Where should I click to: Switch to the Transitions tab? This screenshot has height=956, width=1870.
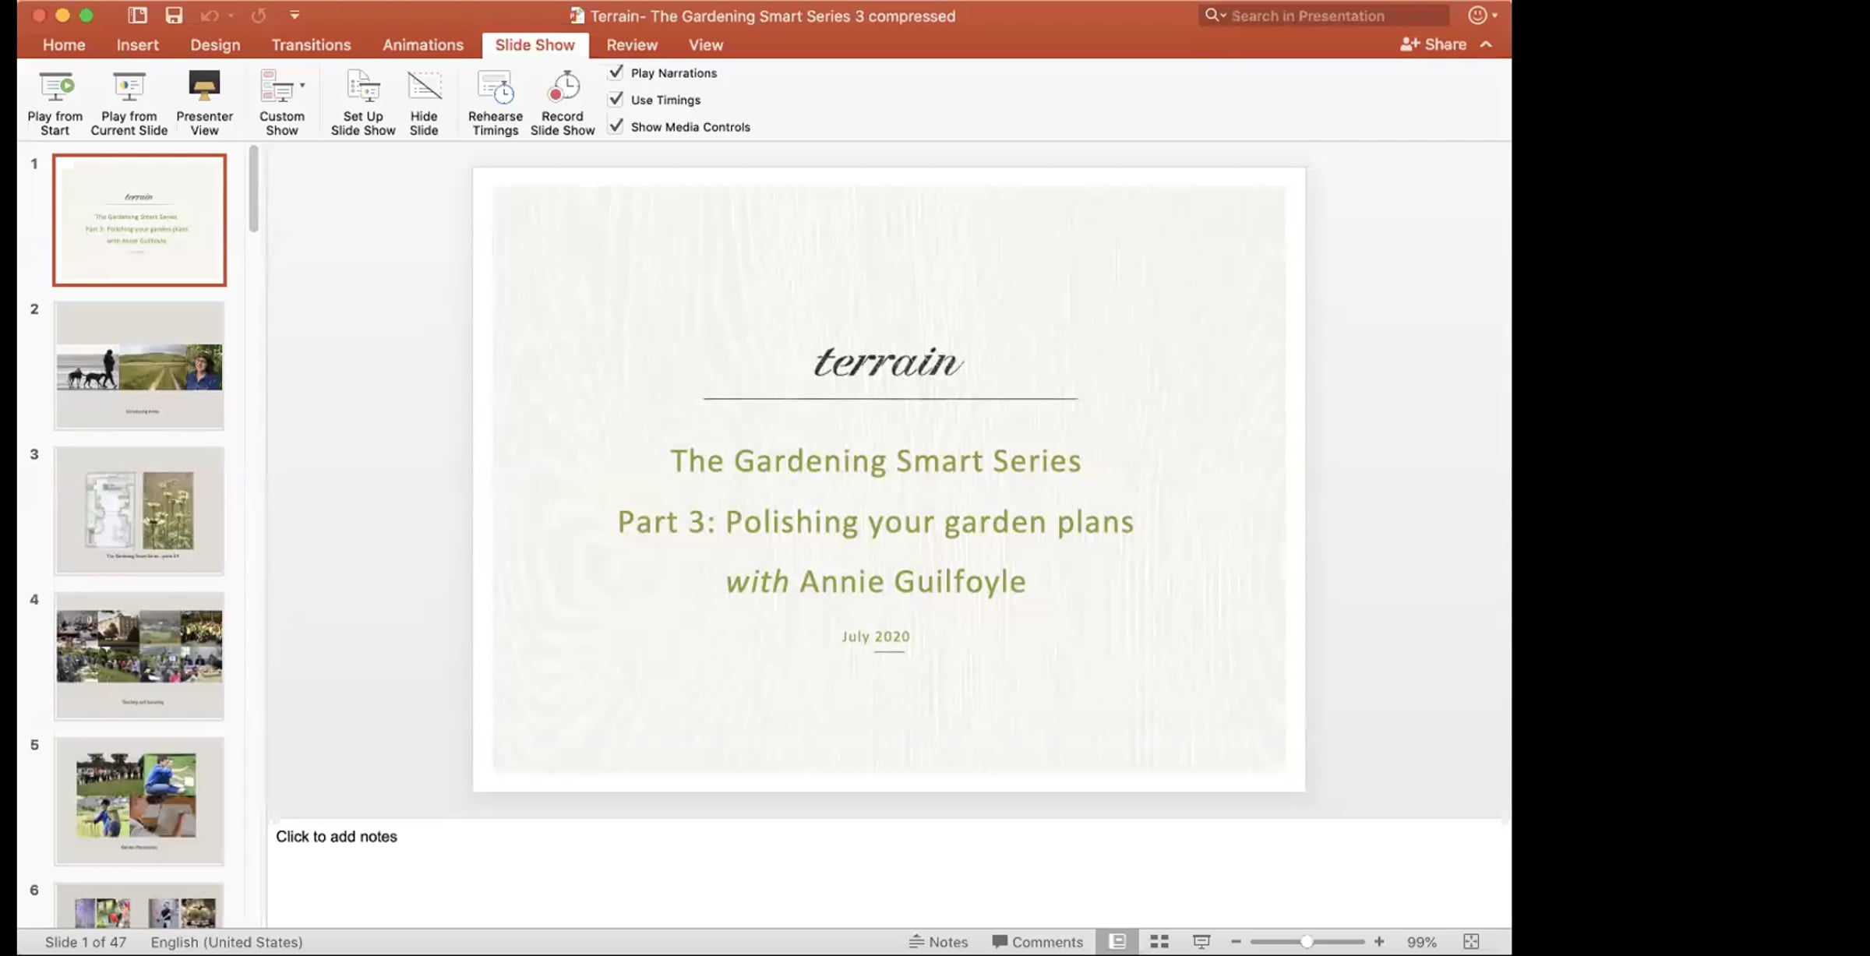pos(311,45)
